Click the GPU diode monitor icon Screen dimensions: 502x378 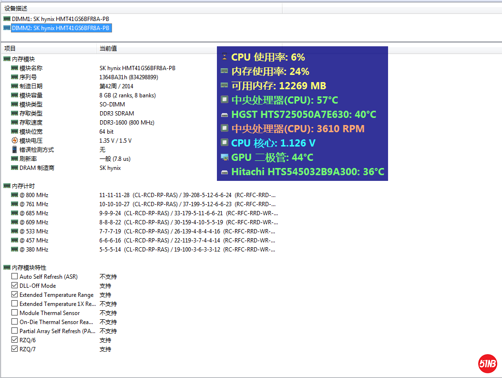225,157
